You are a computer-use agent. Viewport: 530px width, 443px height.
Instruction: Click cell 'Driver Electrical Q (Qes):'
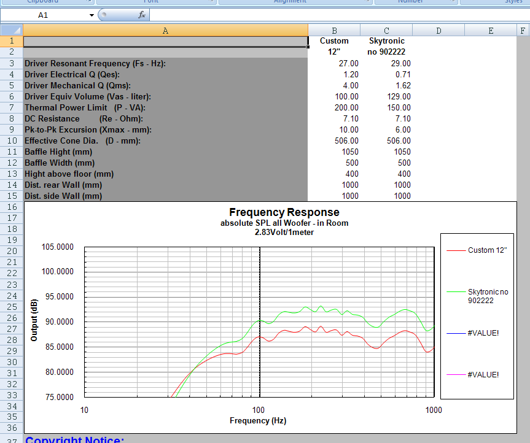165,75
